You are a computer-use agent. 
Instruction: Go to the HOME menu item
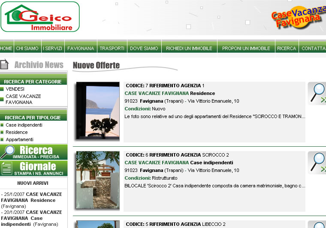coord(6,48)
